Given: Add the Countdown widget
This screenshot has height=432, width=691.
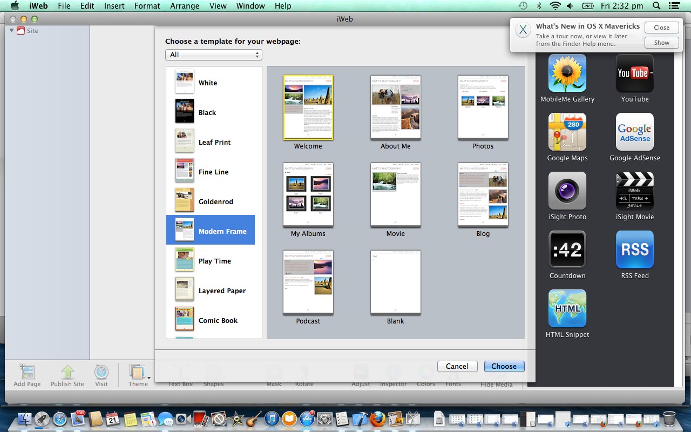Looking at the screenshot, I should click(x=567, y=249).
